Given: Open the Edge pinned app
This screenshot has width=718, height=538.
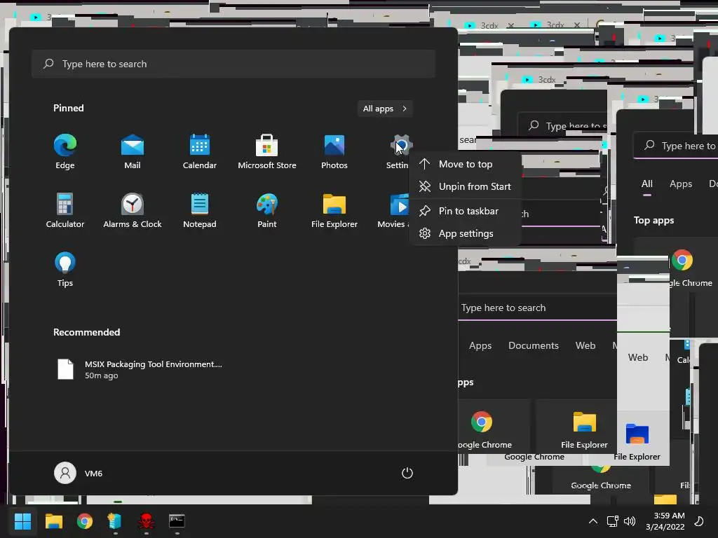Looking at the screenshot, I should click(65, 152).
